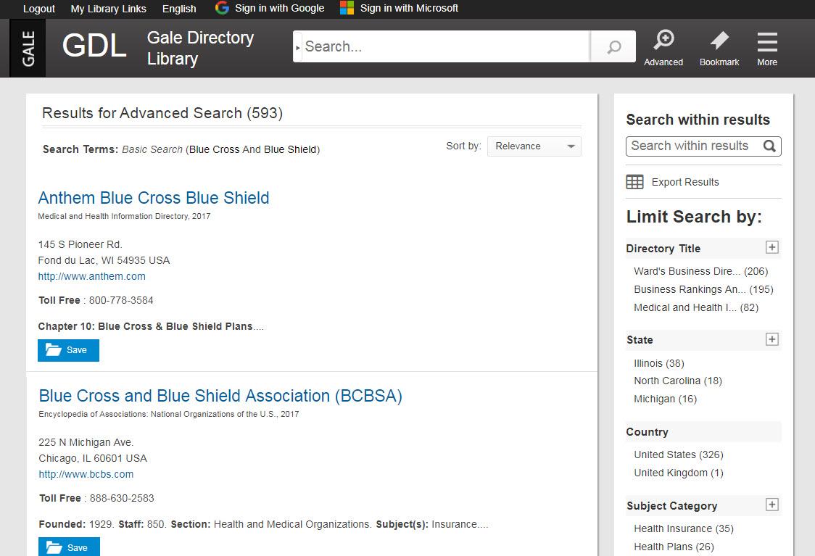Submit search with magnifier button

614,47
